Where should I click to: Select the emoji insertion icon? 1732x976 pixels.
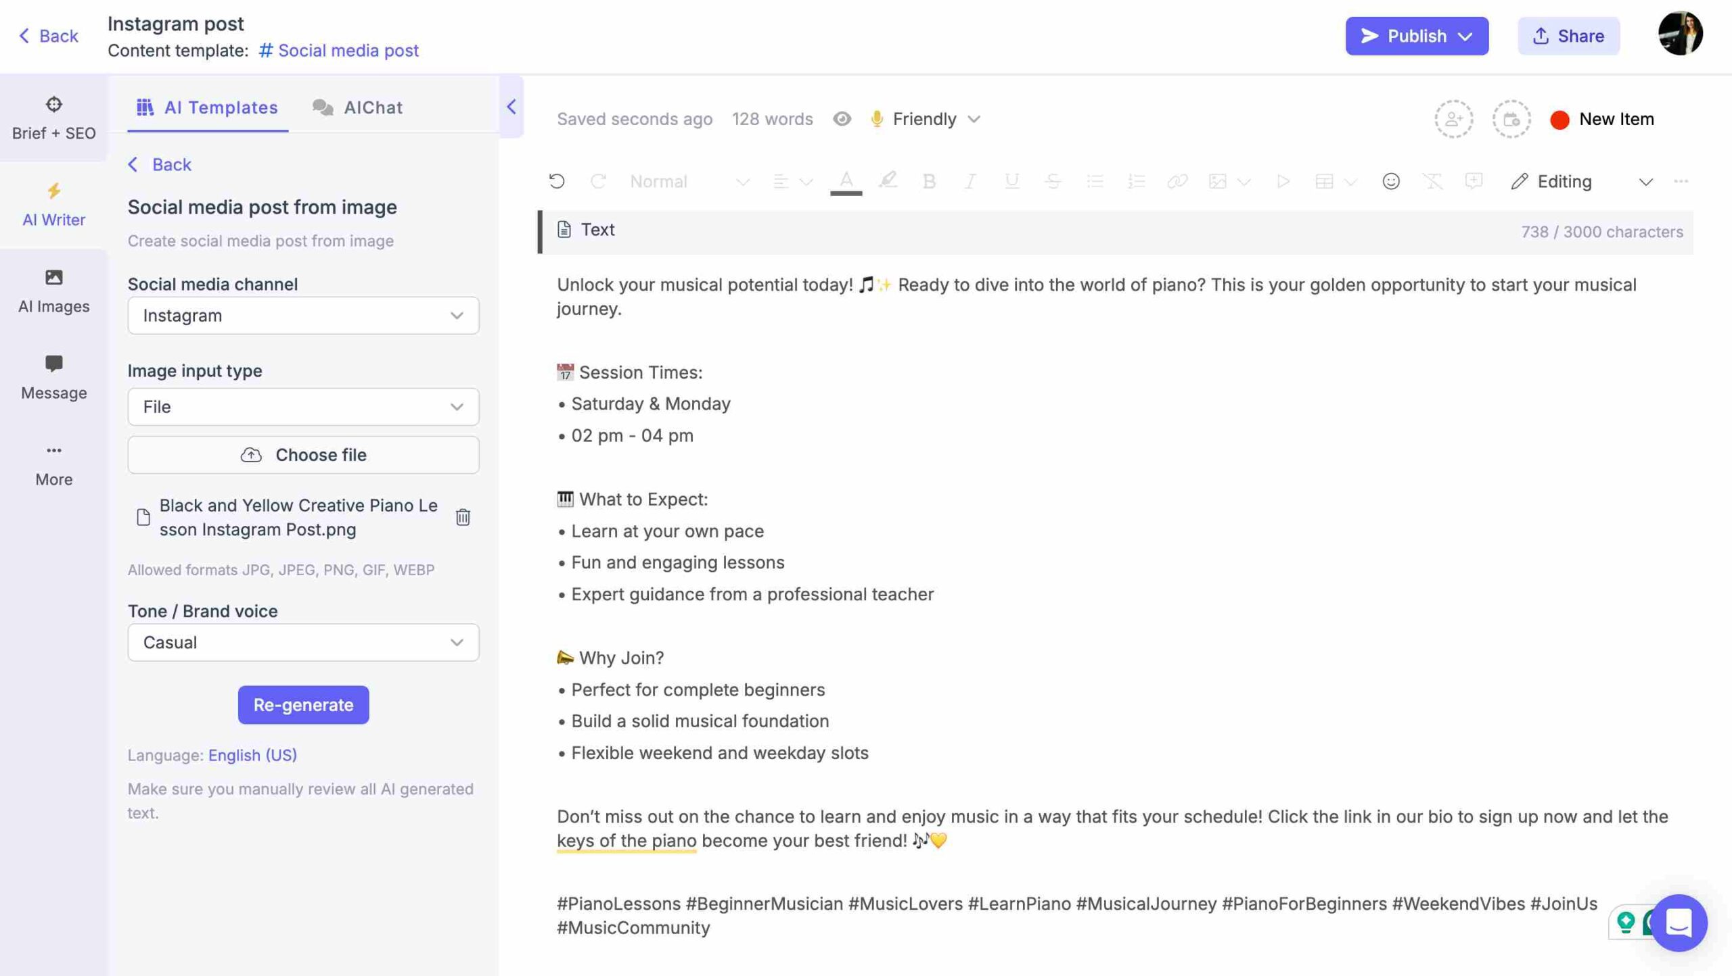click(1390, 182)
